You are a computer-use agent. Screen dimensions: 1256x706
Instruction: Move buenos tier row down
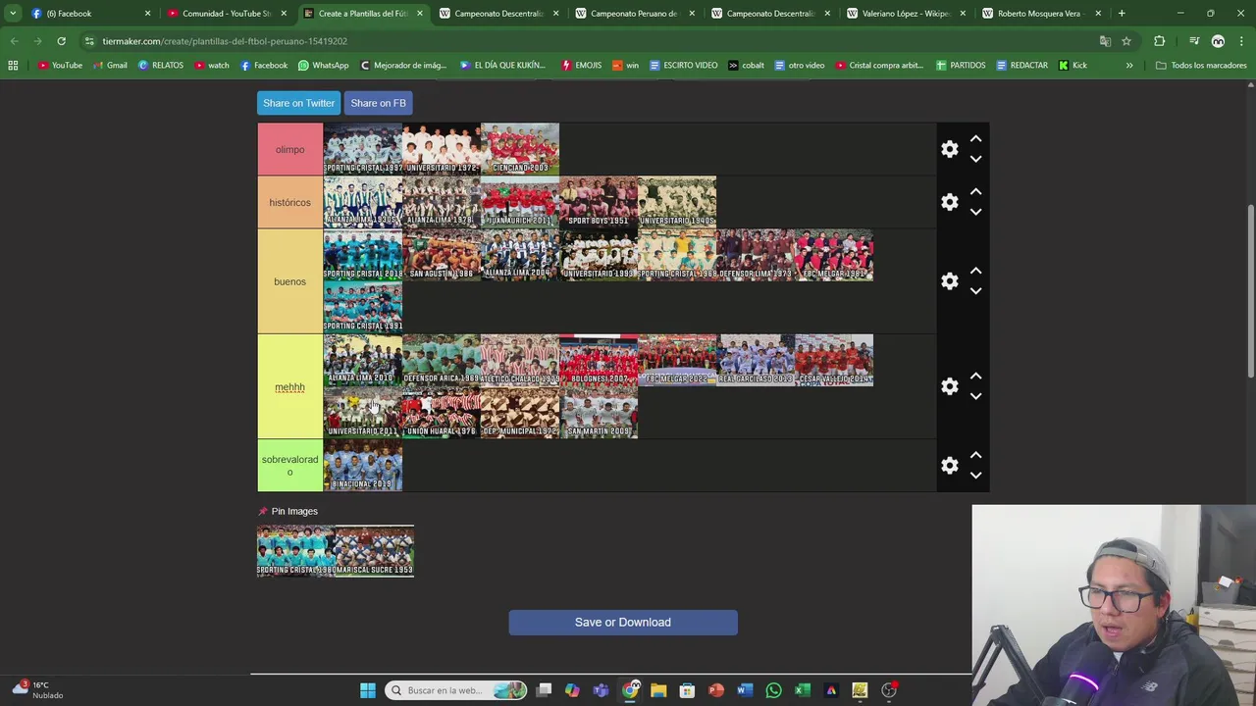[x=975, y=291]
